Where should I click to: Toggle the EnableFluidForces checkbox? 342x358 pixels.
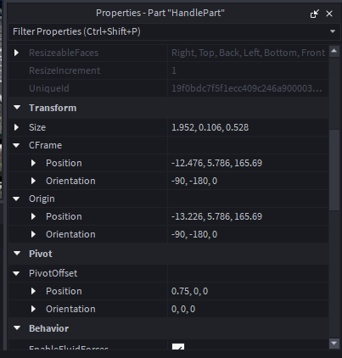pyautogui.click(x=178, y=347)
